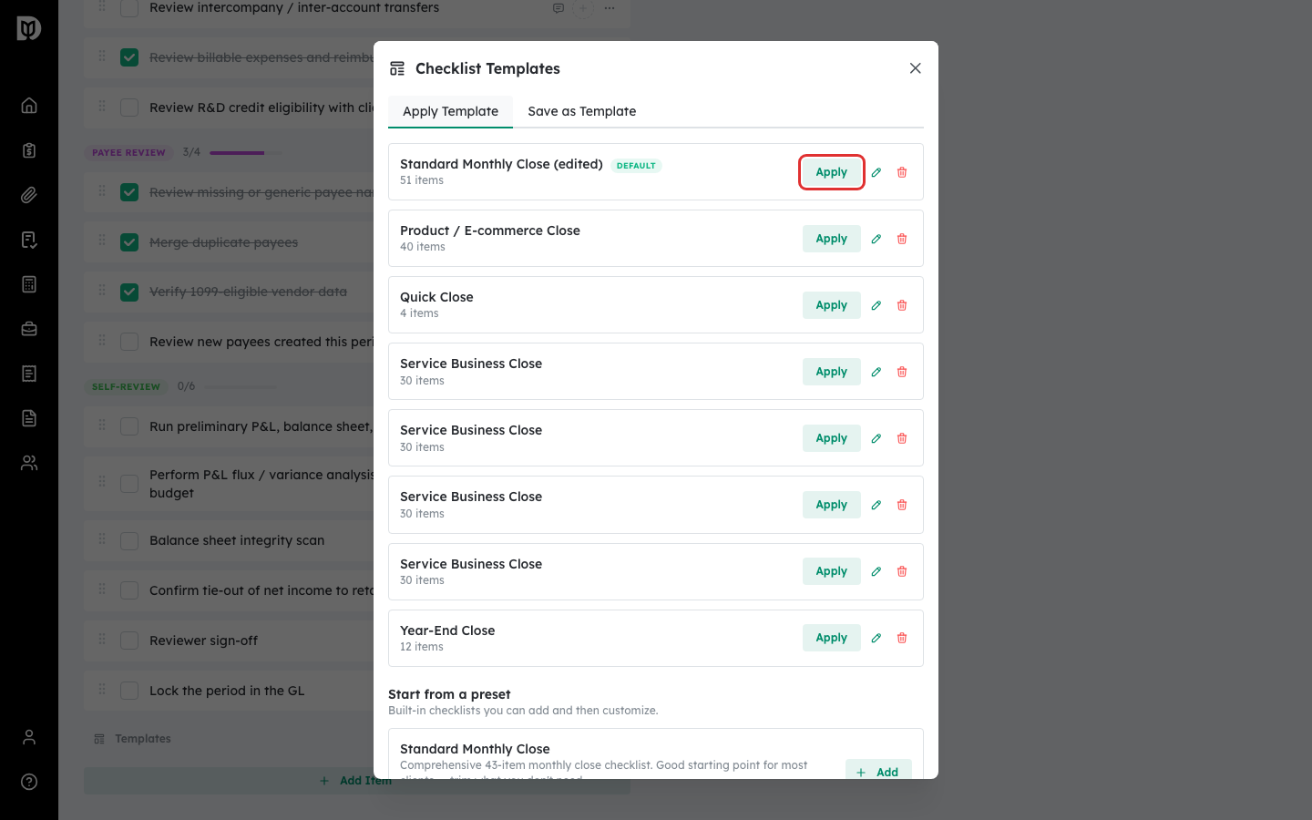This screenshot has width=1312, height=820.
Task: Switch to the Apply Template tab
Action: point(450,111)
